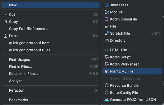Click the Kotlin Worksheet icon
The height and width of the screenshot is (105, 164).
click(107, 64)
